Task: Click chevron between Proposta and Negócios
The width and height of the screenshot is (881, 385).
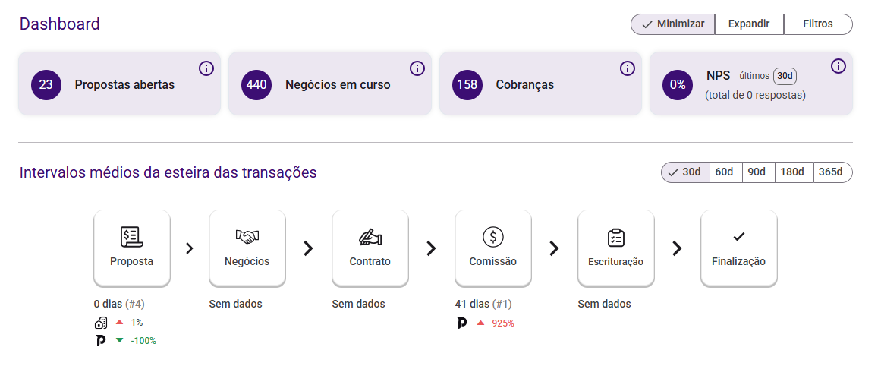Action: 190,248
